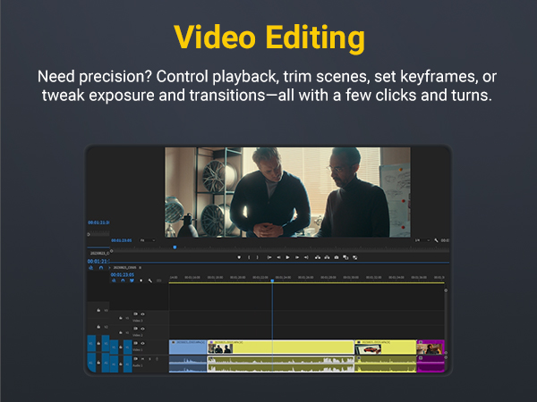Hide Video 2 track with eye icon
Image resolution: width=537 pixels, height=402 pixels.
[142, 329]
